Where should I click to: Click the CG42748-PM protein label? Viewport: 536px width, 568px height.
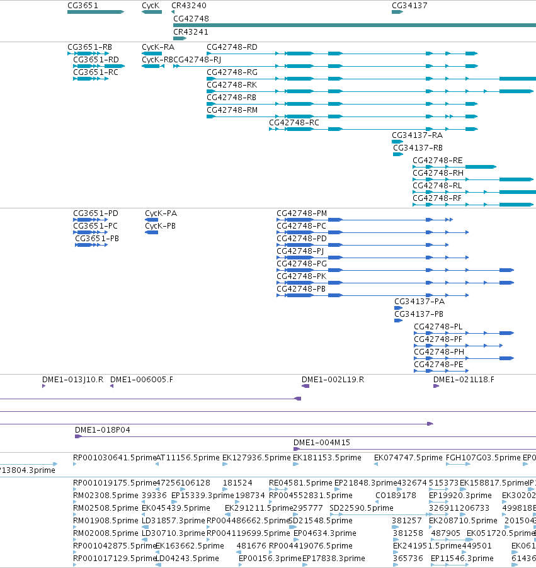302,213
